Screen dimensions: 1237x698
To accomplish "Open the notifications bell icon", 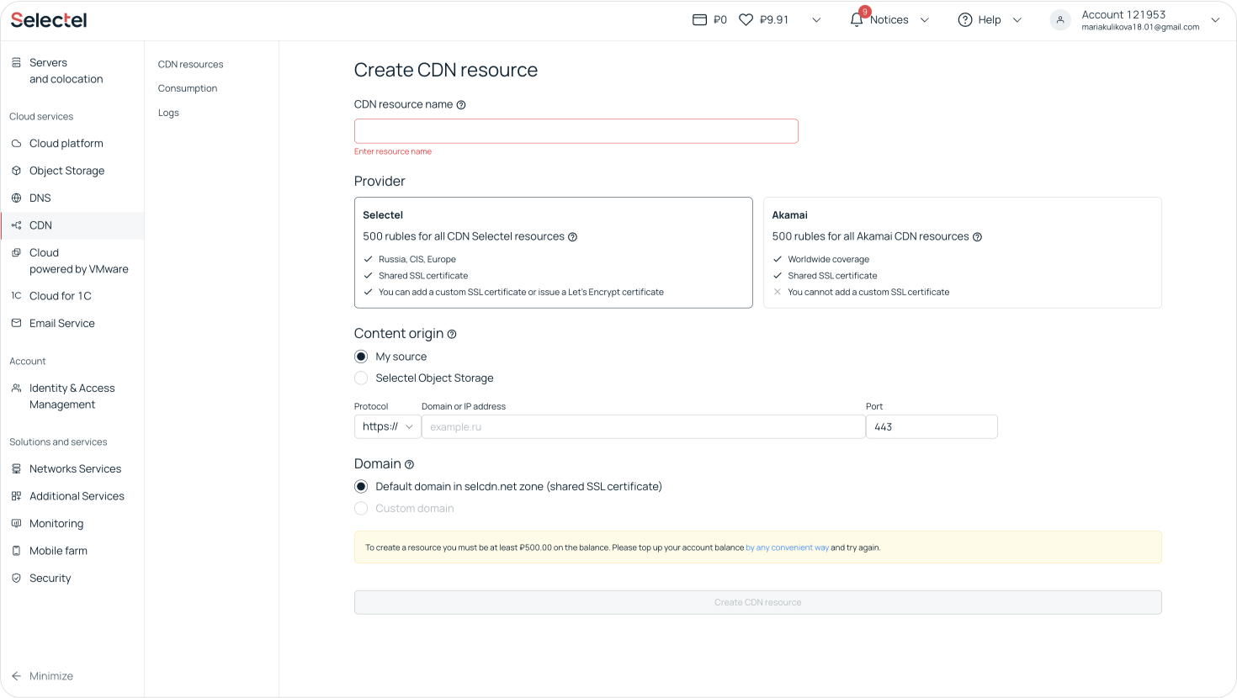I will tap(857, 19).
